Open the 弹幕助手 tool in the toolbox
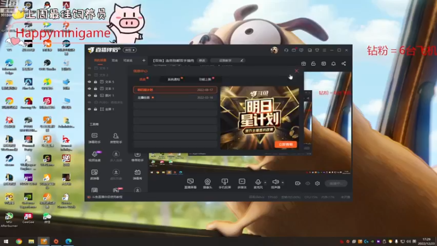437x246 pixels. [x=95, y=138]
